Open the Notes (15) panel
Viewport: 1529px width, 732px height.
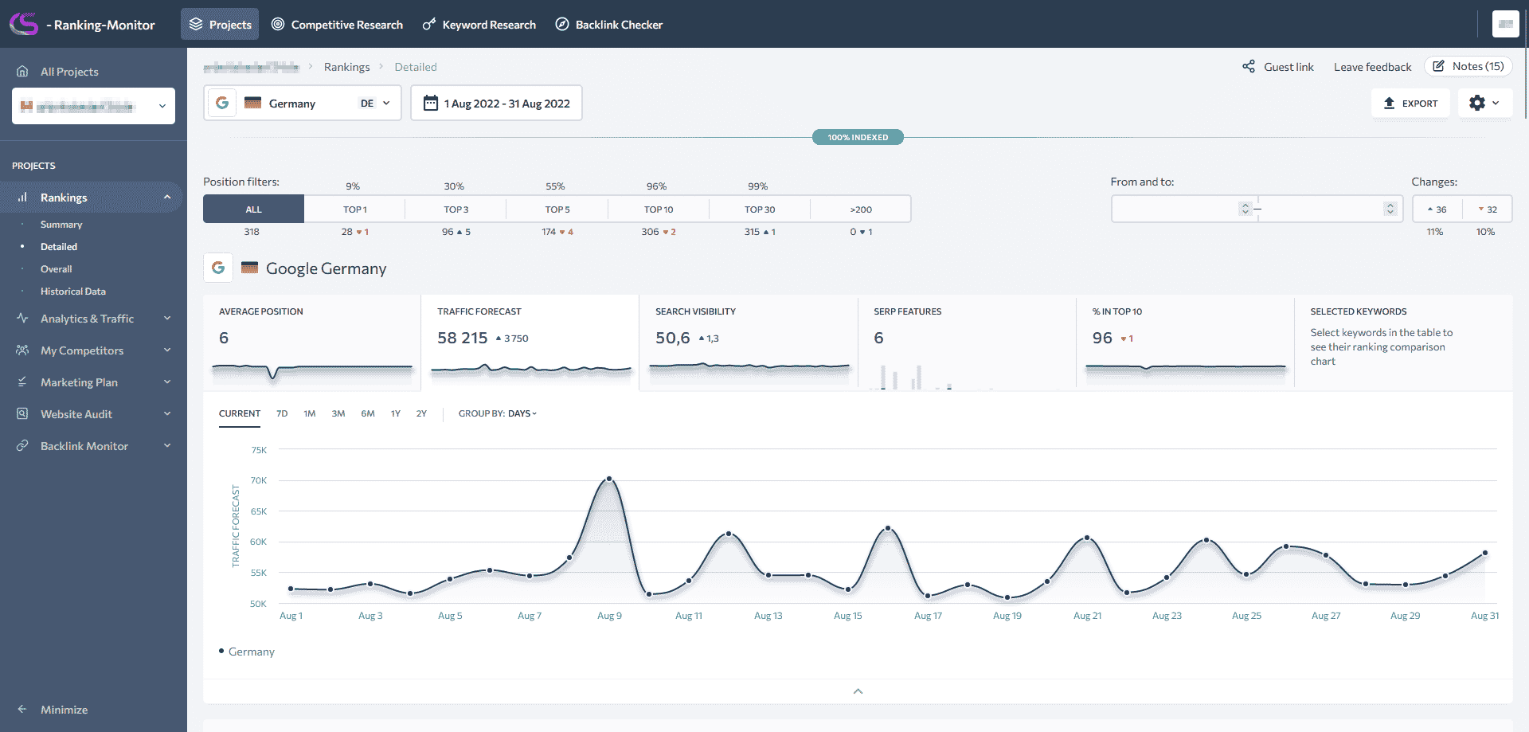pyautogui.click(x=1468, y=66)
